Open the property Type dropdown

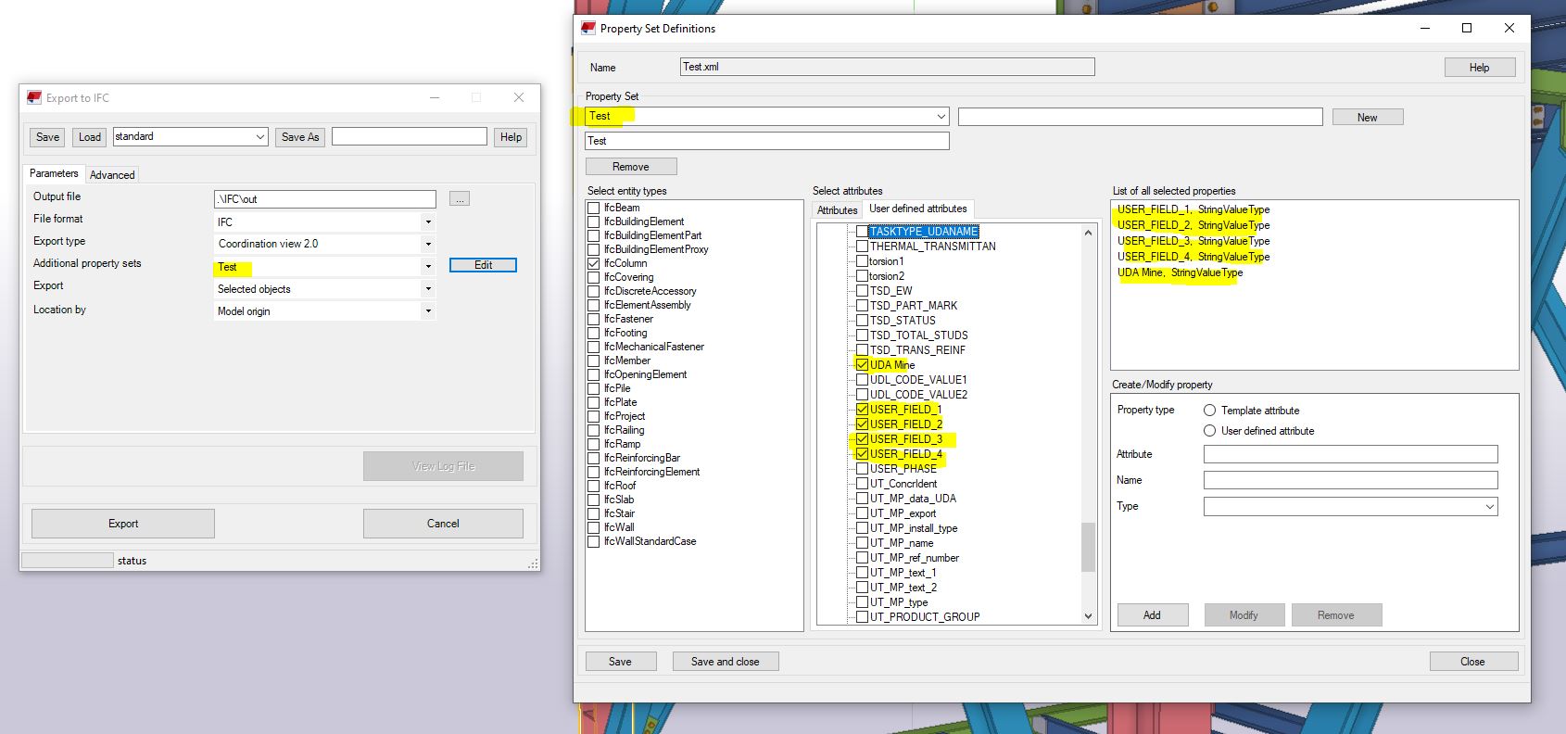pyautogui.click(x=1489, y=507)
